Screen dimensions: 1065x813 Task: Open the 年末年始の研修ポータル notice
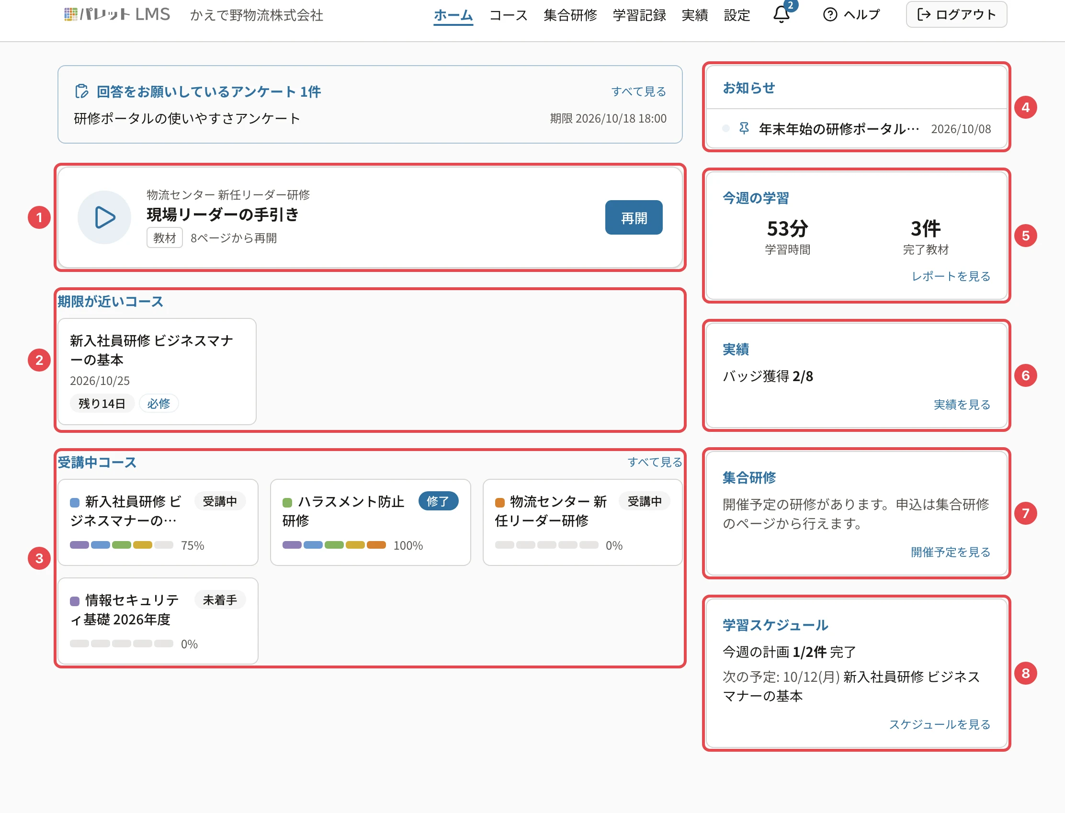(839, 129)
